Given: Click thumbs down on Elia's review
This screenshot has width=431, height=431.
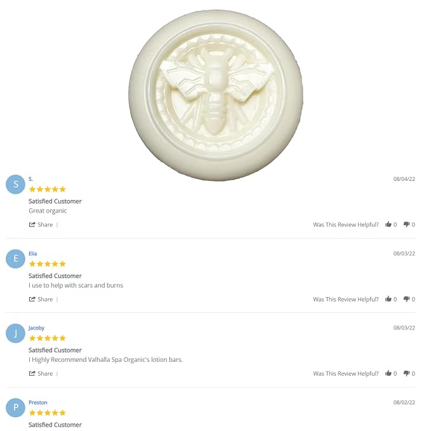Looking at the screenshot, I should 406,299.
